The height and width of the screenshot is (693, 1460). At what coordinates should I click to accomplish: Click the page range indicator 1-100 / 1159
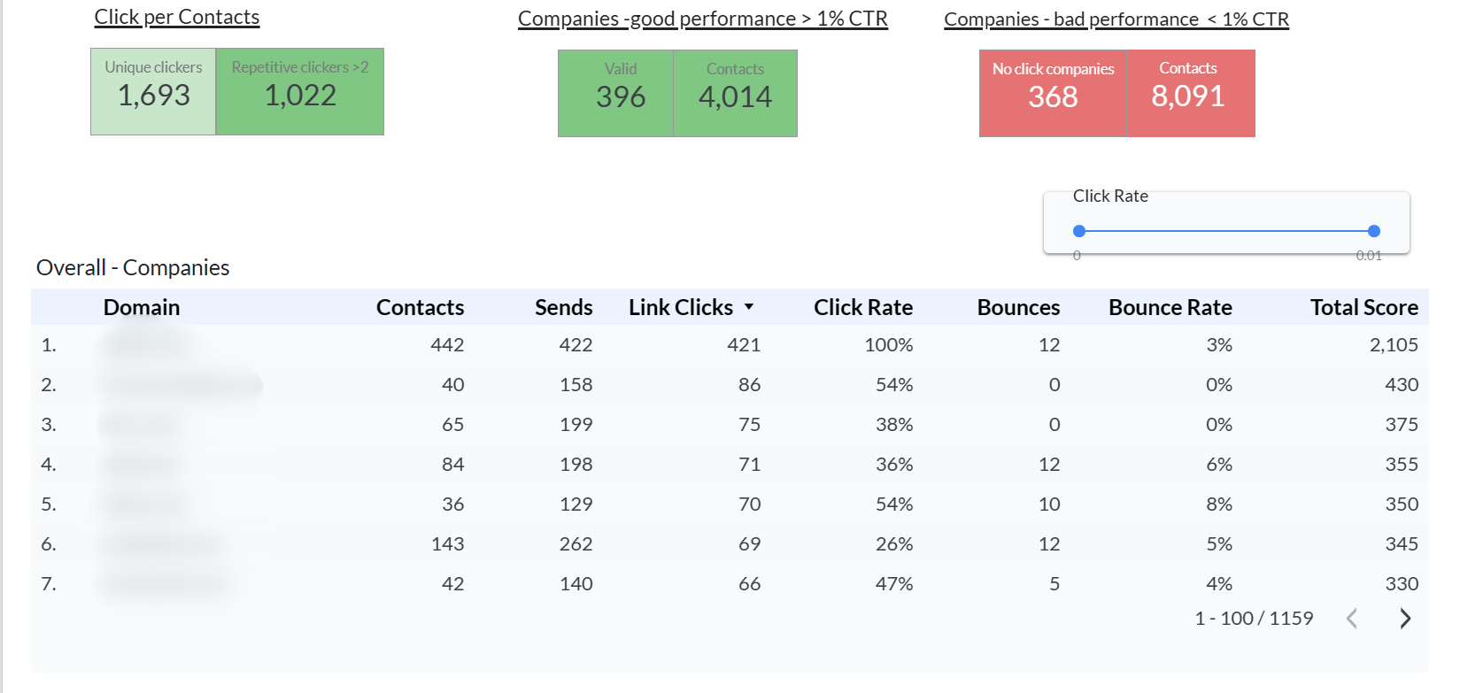[1254, 619]
